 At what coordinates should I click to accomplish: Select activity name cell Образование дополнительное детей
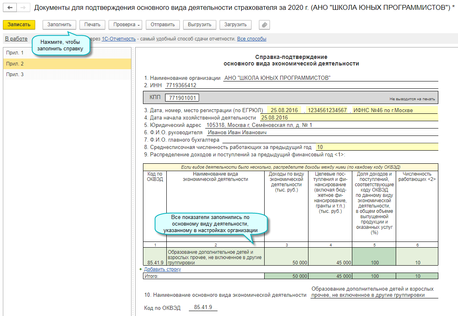[215, 257]
